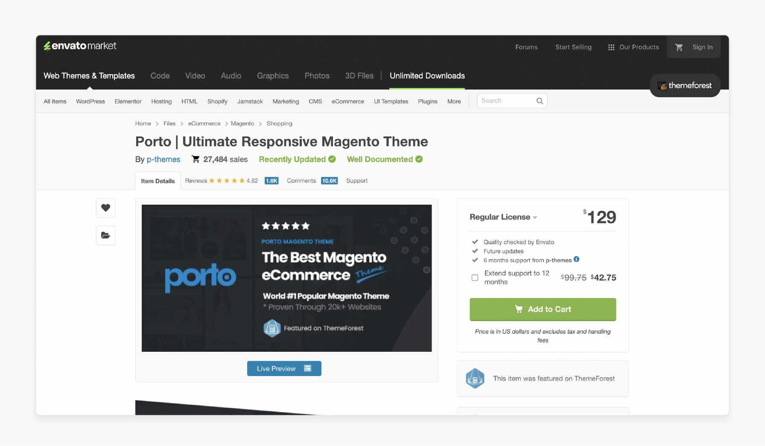
Task: Open the Shopify subcategory
Action: tap(217, 101)
